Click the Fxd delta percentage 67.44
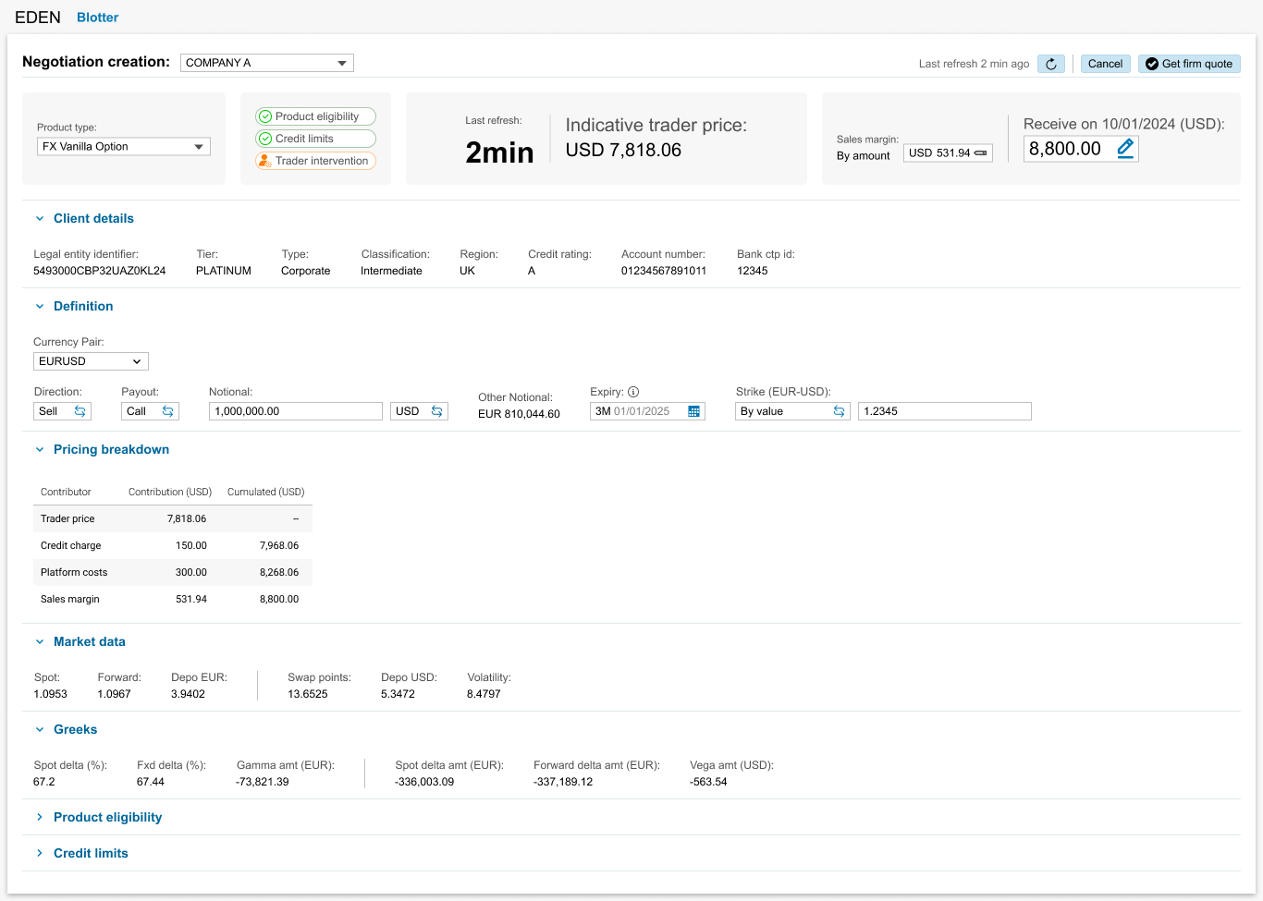The image size is (1263, 901). [x=151, y=782]
